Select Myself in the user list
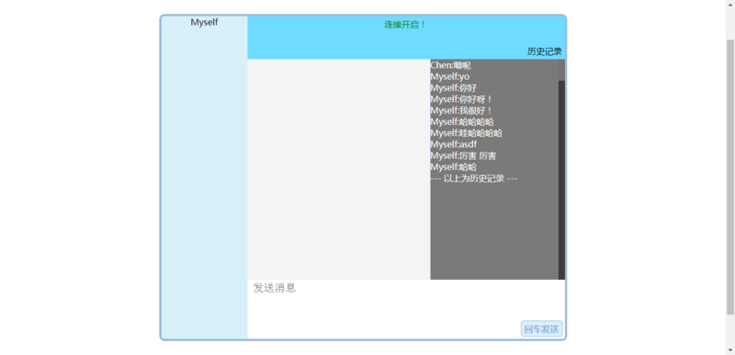735x355 pixels. [x=204, y=22]
